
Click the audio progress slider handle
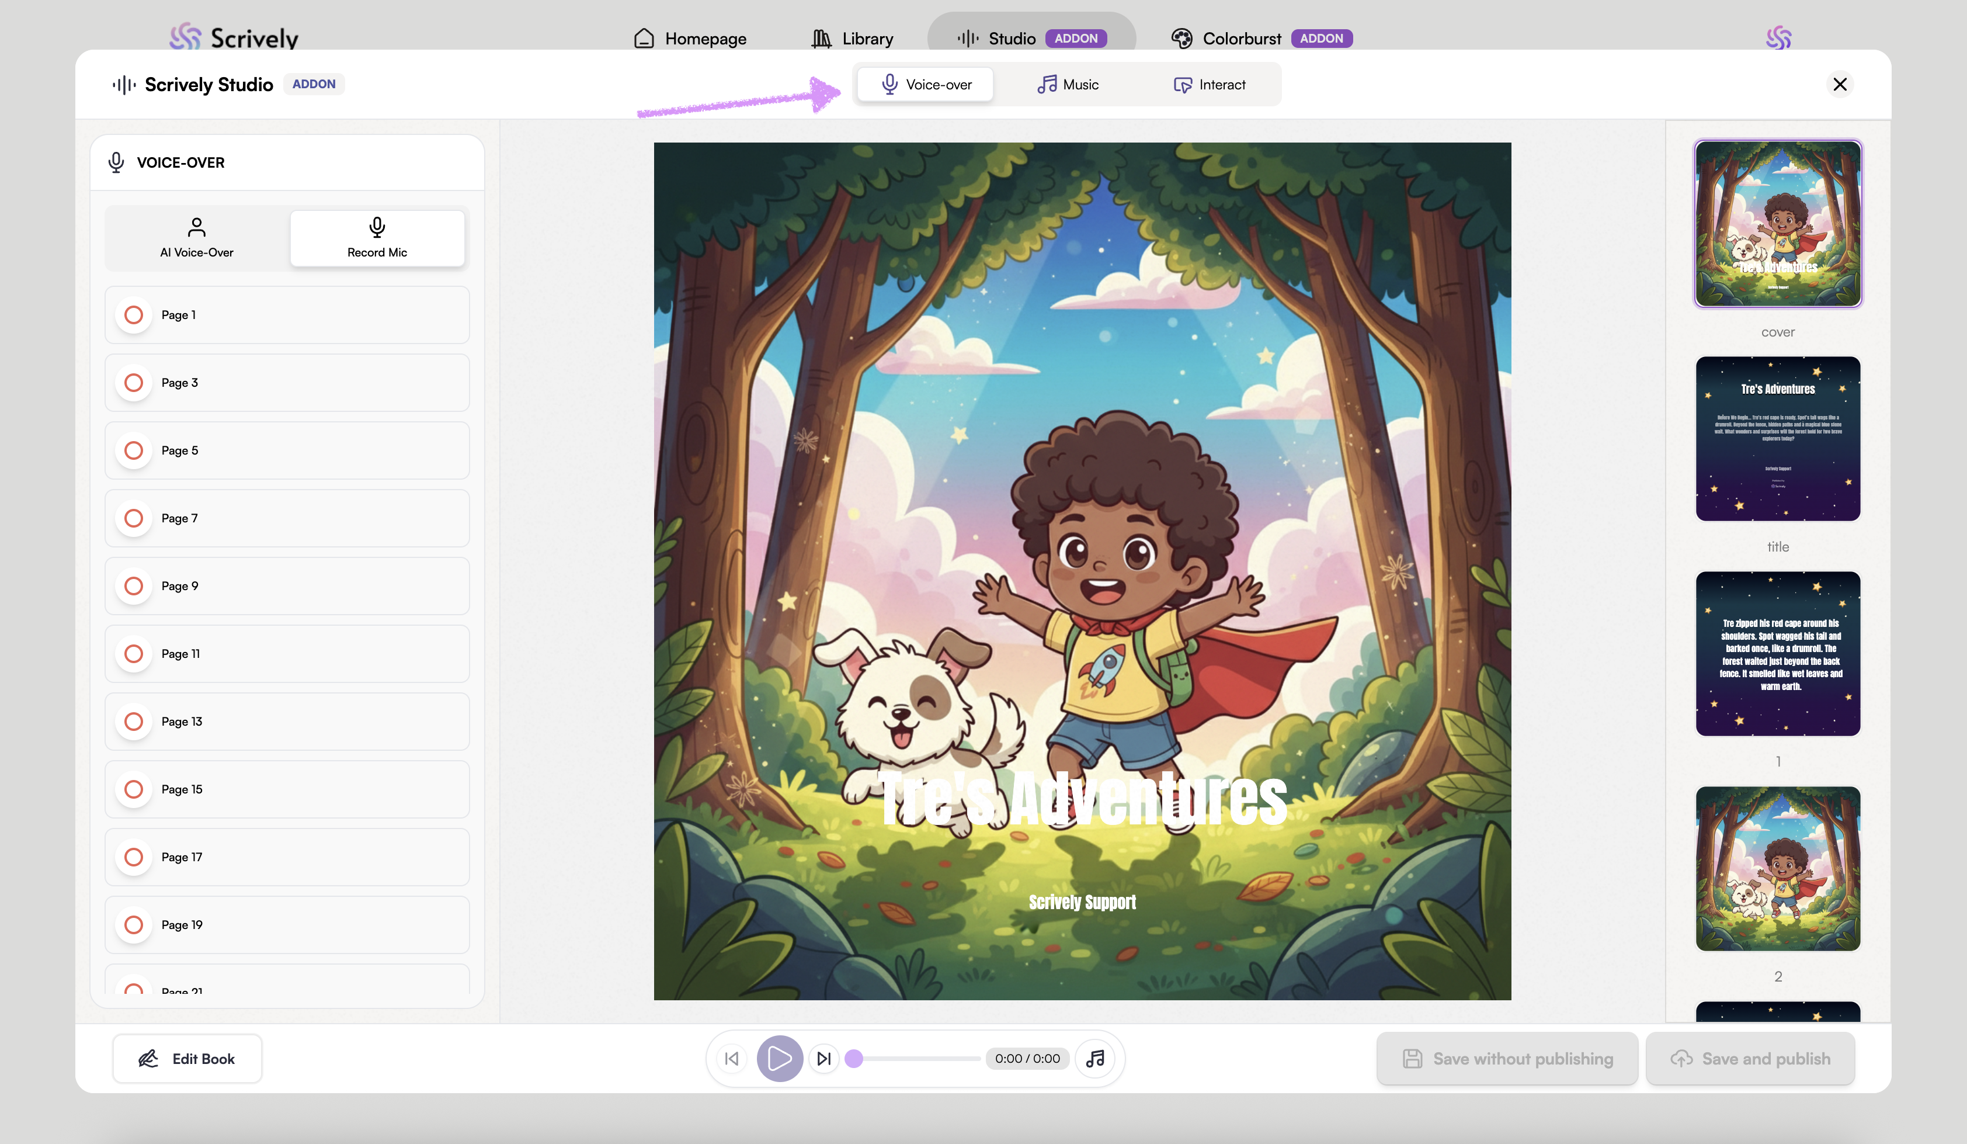pyautogui.click(x=854, y=1058)
